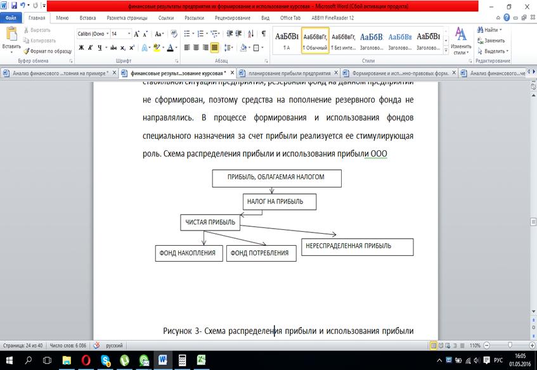Toggle bold formatting (Ж)
537x370 pixels.
[x=81, y=48]
